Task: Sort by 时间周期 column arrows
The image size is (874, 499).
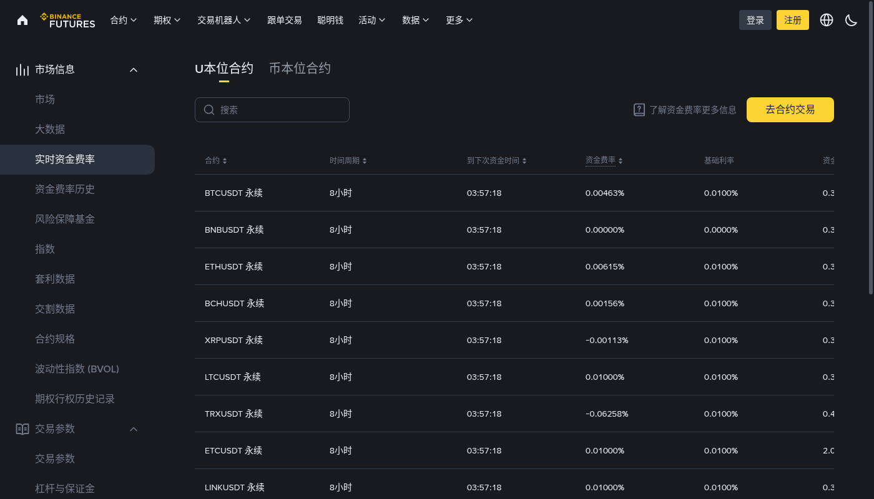Action: 365,161
